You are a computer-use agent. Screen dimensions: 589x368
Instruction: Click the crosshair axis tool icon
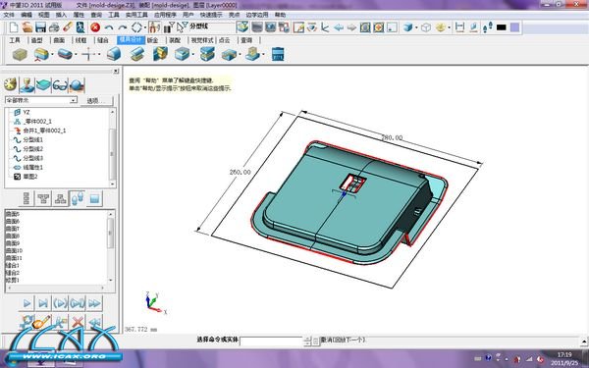[88, 54]
